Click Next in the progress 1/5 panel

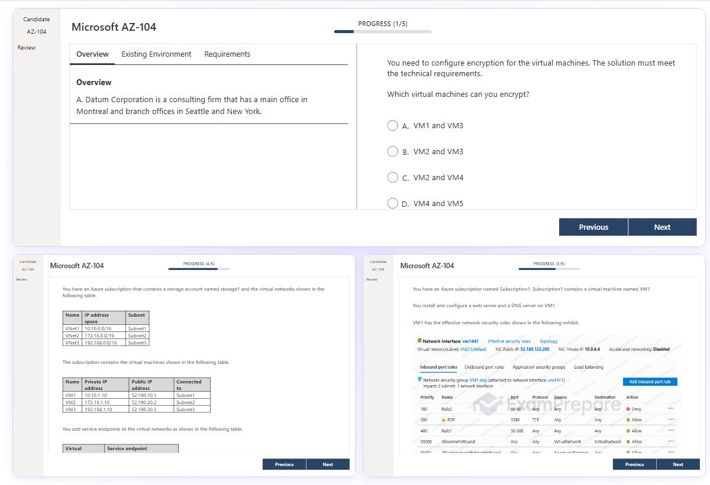click(662, 227)
